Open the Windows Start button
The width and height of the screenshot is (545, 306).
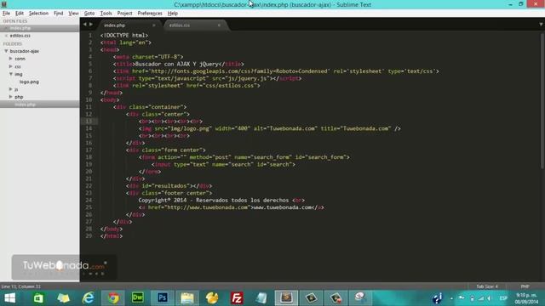point(9,298)
